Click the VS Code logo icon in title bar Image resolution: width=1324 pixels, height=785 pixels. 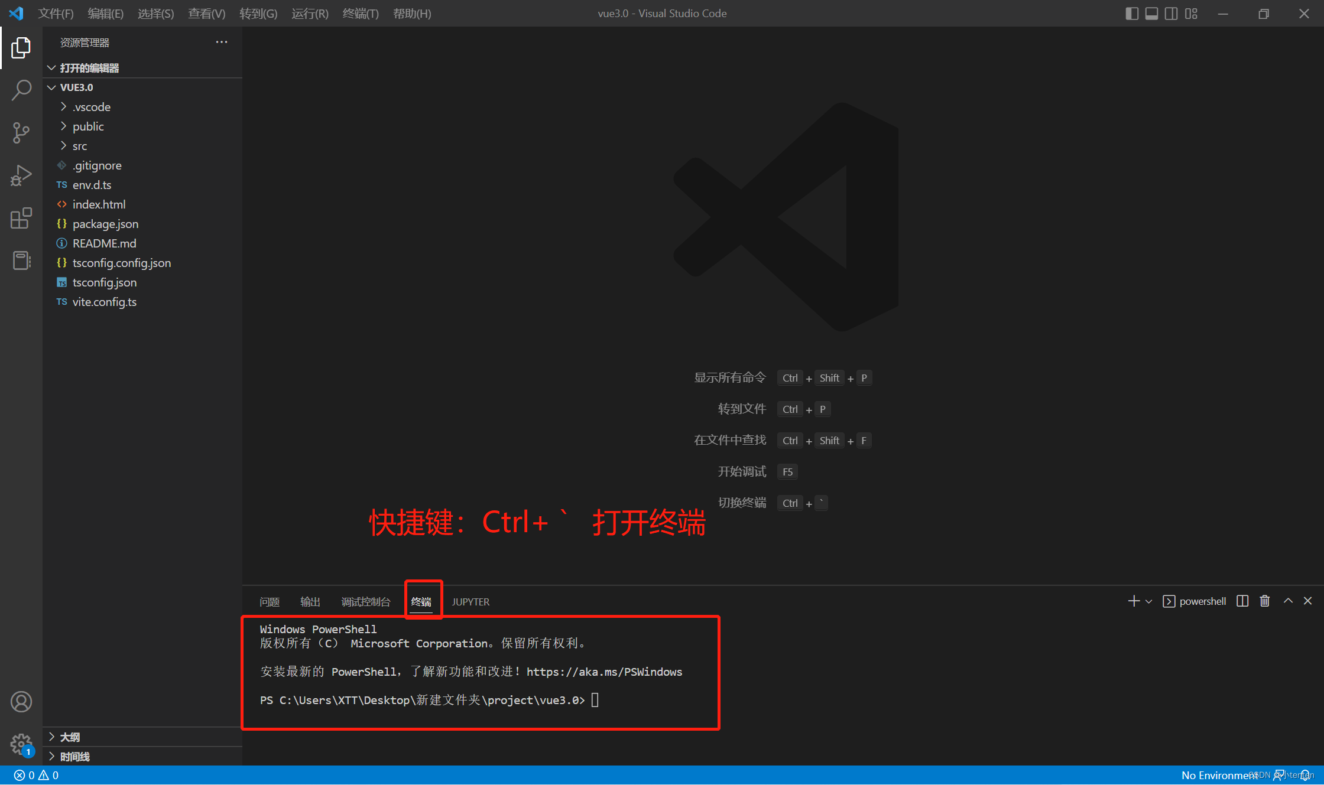(x=17, y=13)
